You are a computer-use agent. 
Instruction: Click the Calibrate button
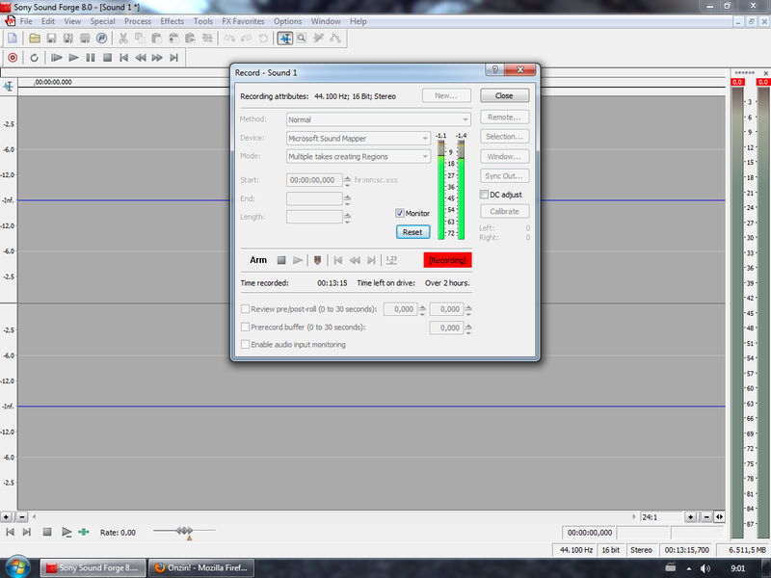click(504, 211)
